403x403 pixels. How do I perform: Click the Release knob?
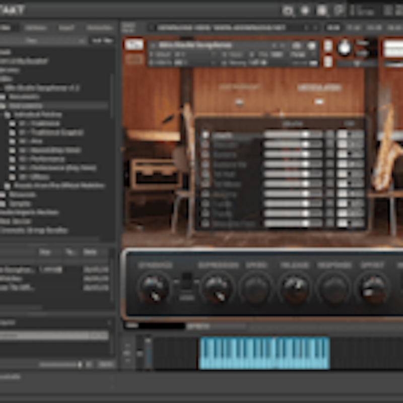click(295, 288)
